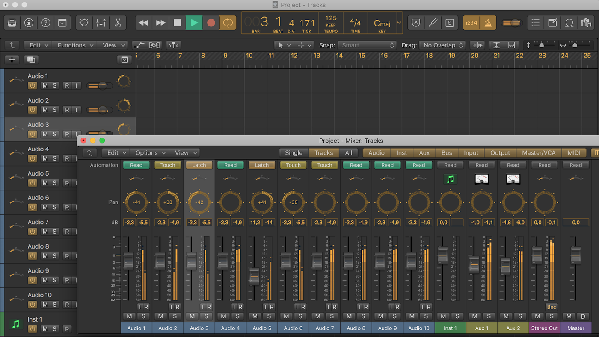Open the Mixer Options menu

150,153
